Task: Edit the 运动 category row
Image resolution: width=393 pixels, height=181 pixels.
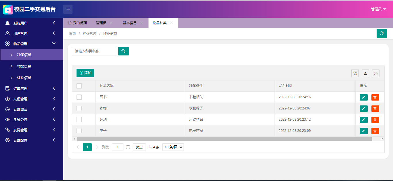Action: pyautogui.click(x=364, y=120)
